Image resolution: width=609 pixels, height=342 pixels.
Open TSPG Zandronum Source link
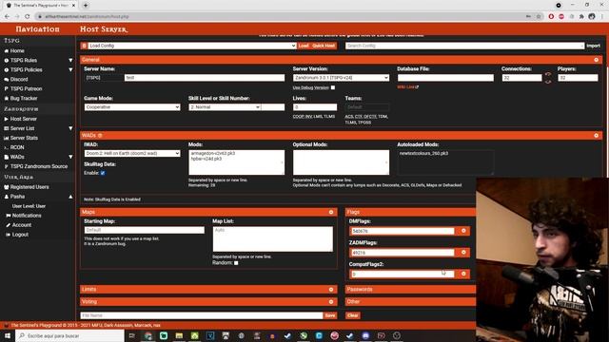tap(39, 166)
